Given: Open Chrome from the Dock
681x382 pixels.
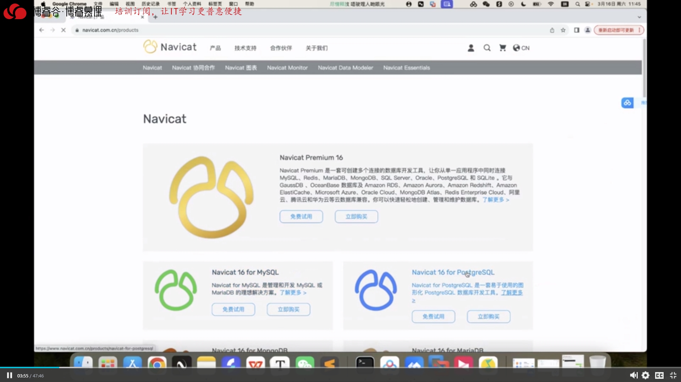Looking at the screenshot, I should (157, 365).
